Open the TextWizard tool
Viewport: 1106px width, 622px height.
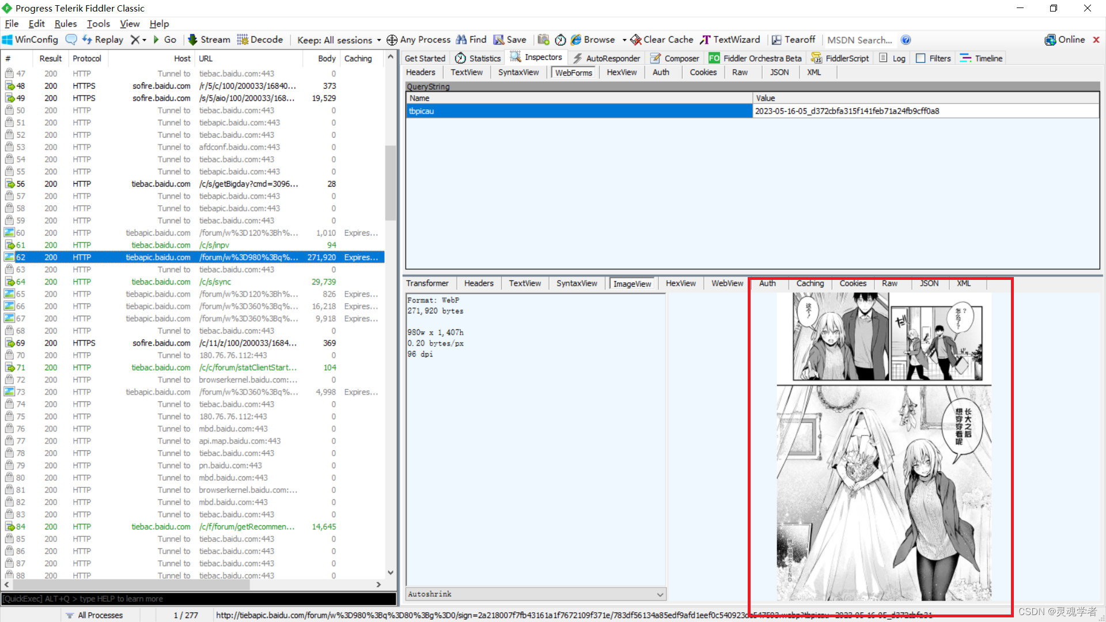(x=730, y=40)
